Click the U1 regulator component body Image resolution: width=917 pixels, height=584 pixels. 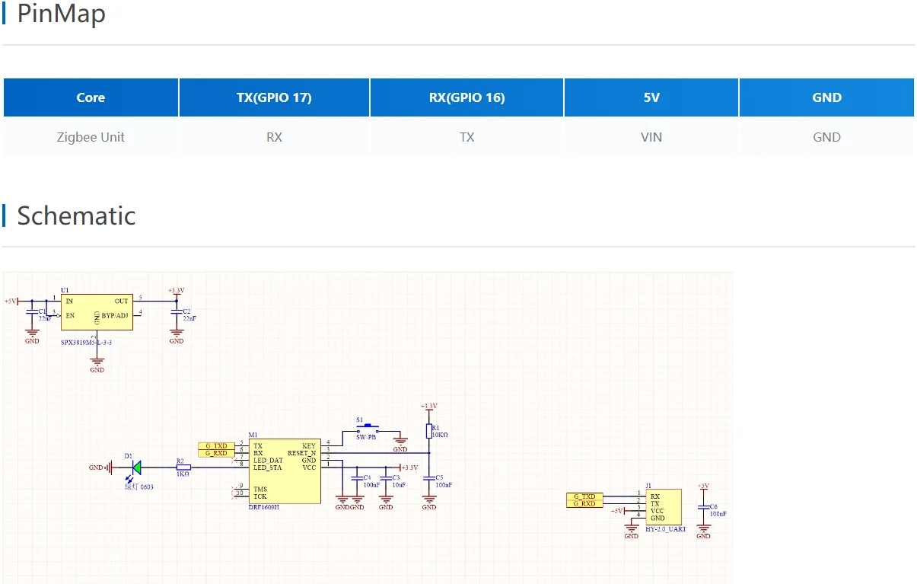point(97,313)
